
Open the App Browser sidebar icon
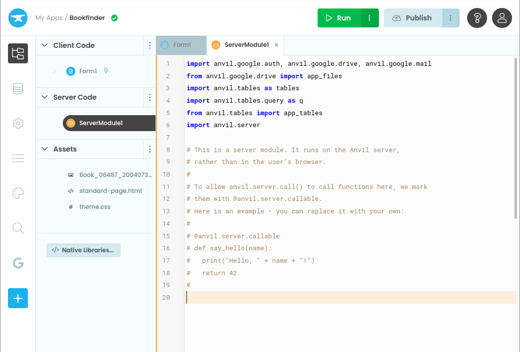pos(18,53)
